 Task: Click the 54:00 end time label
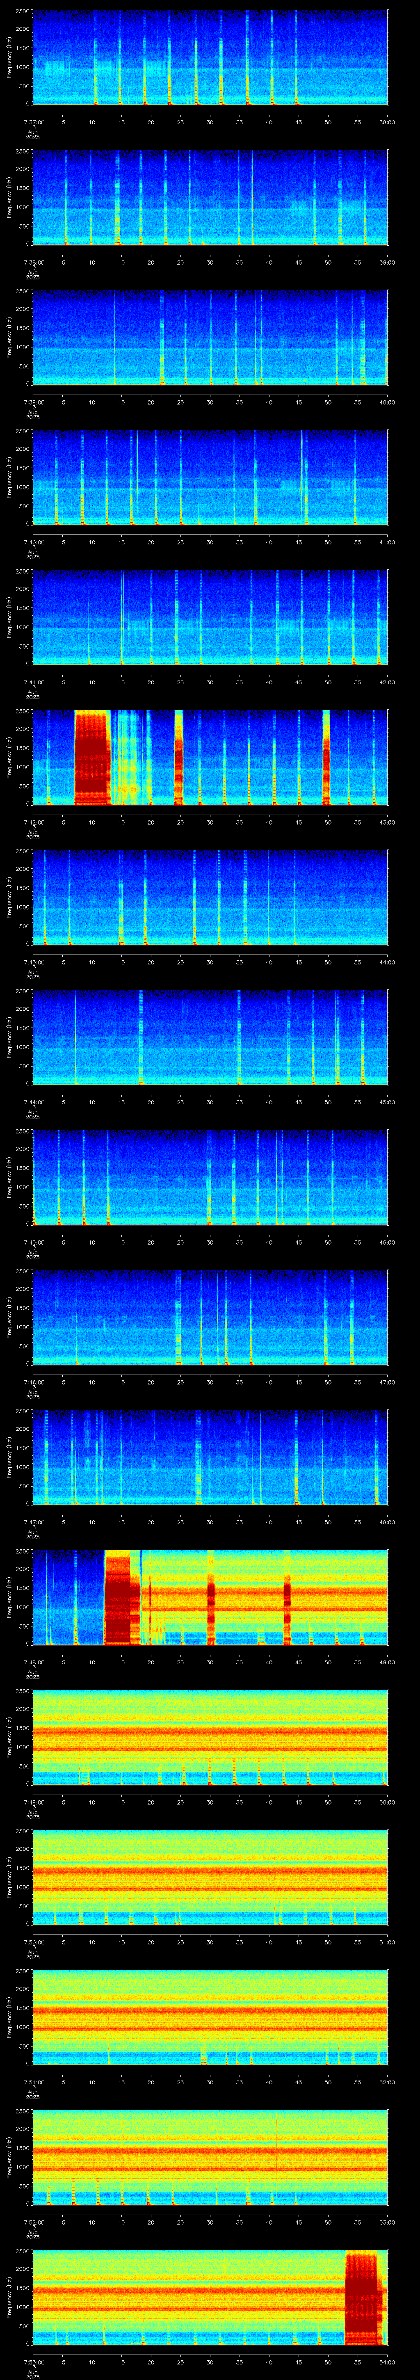coord(388,2362)
